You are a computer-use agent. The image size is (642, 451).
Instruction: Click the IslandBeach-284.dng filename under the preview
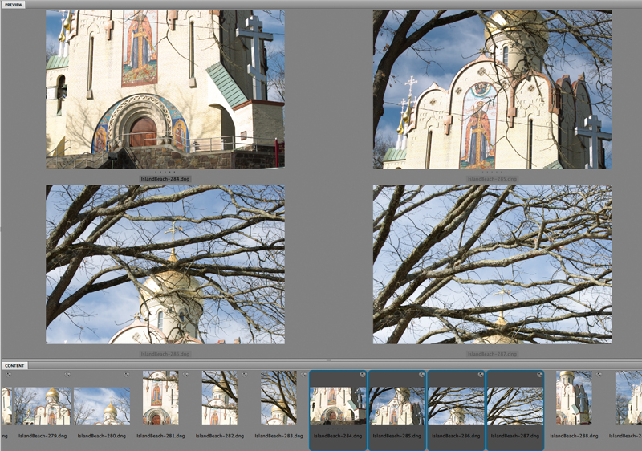click(x=165, y=178)
